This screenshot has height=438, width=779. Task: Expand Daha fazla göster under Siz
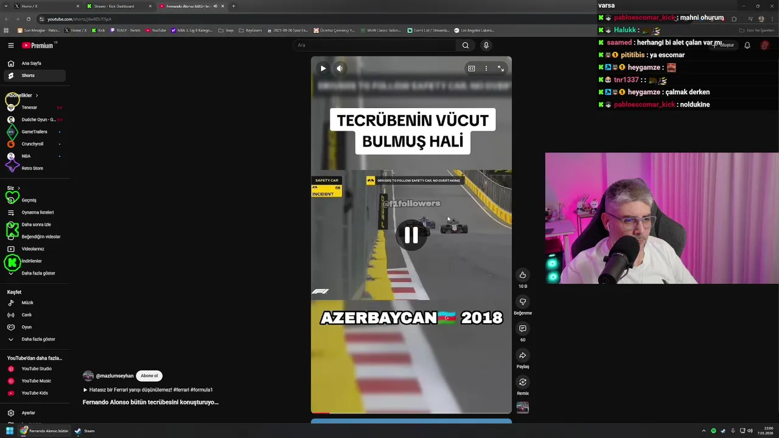click(x=35, y=273)
